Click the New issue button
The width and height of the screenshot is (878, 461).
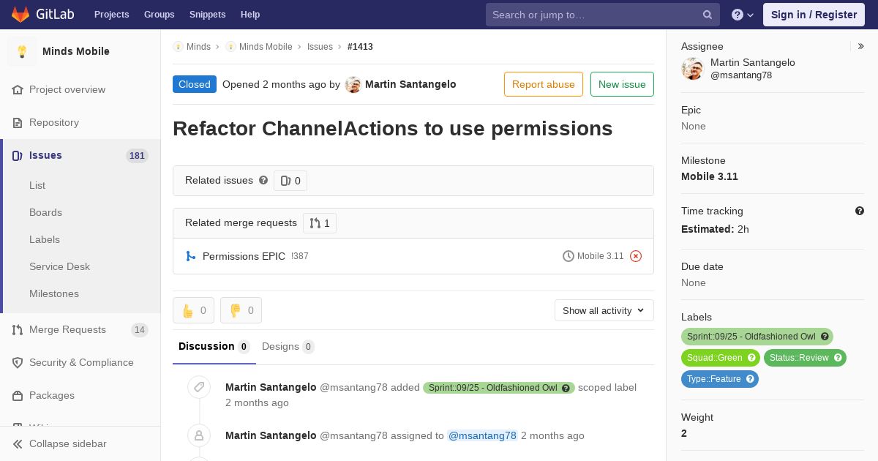coord(622,84)
